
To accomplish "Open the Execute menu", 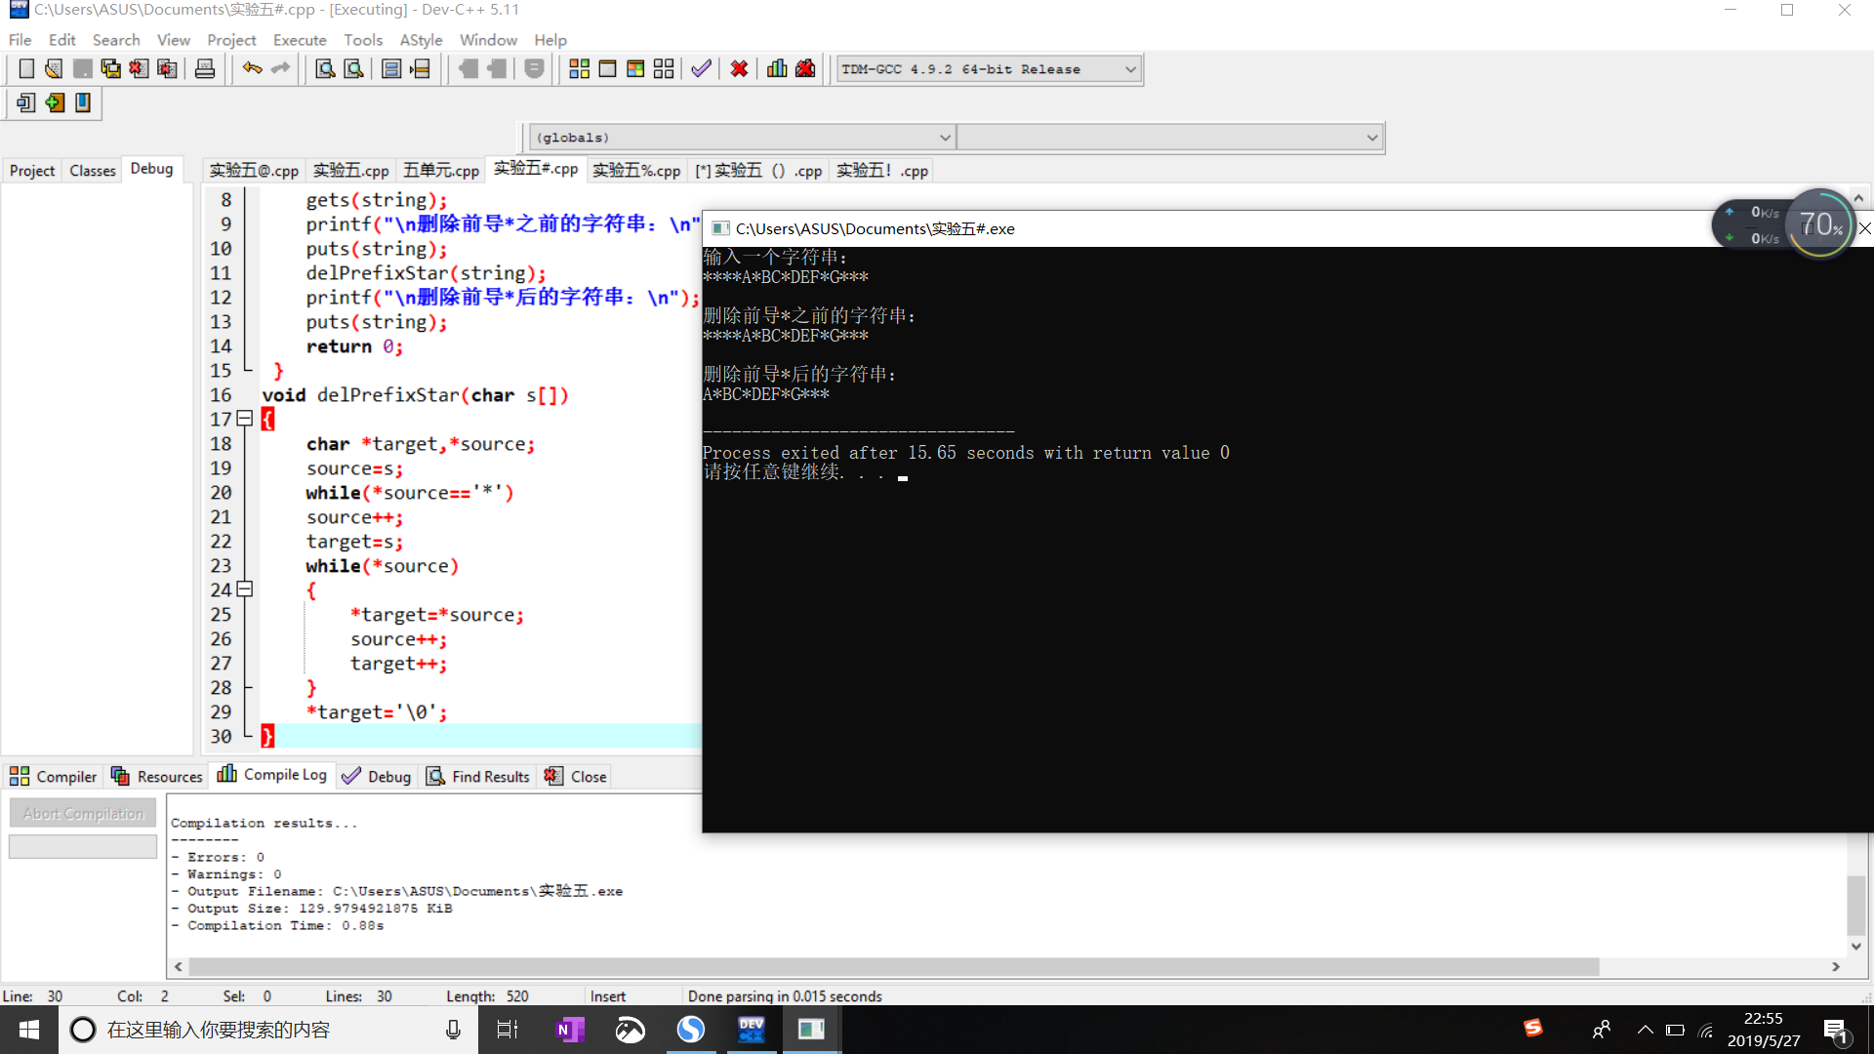I will pos(299,40).
